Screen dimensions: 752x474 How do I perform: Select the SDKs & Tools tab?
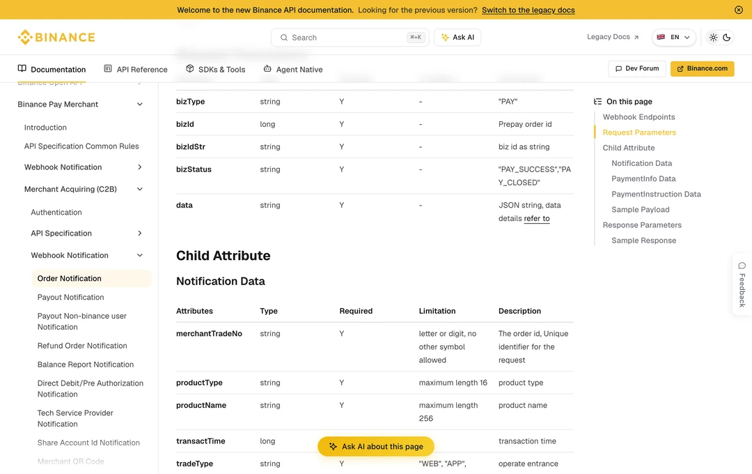coord(215,69)
